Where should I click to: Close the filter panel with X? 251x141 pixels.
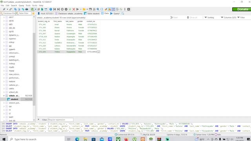click(38, 119)
